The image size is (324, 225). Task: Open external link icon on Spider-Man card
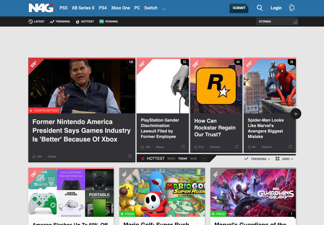pos(290,147)
